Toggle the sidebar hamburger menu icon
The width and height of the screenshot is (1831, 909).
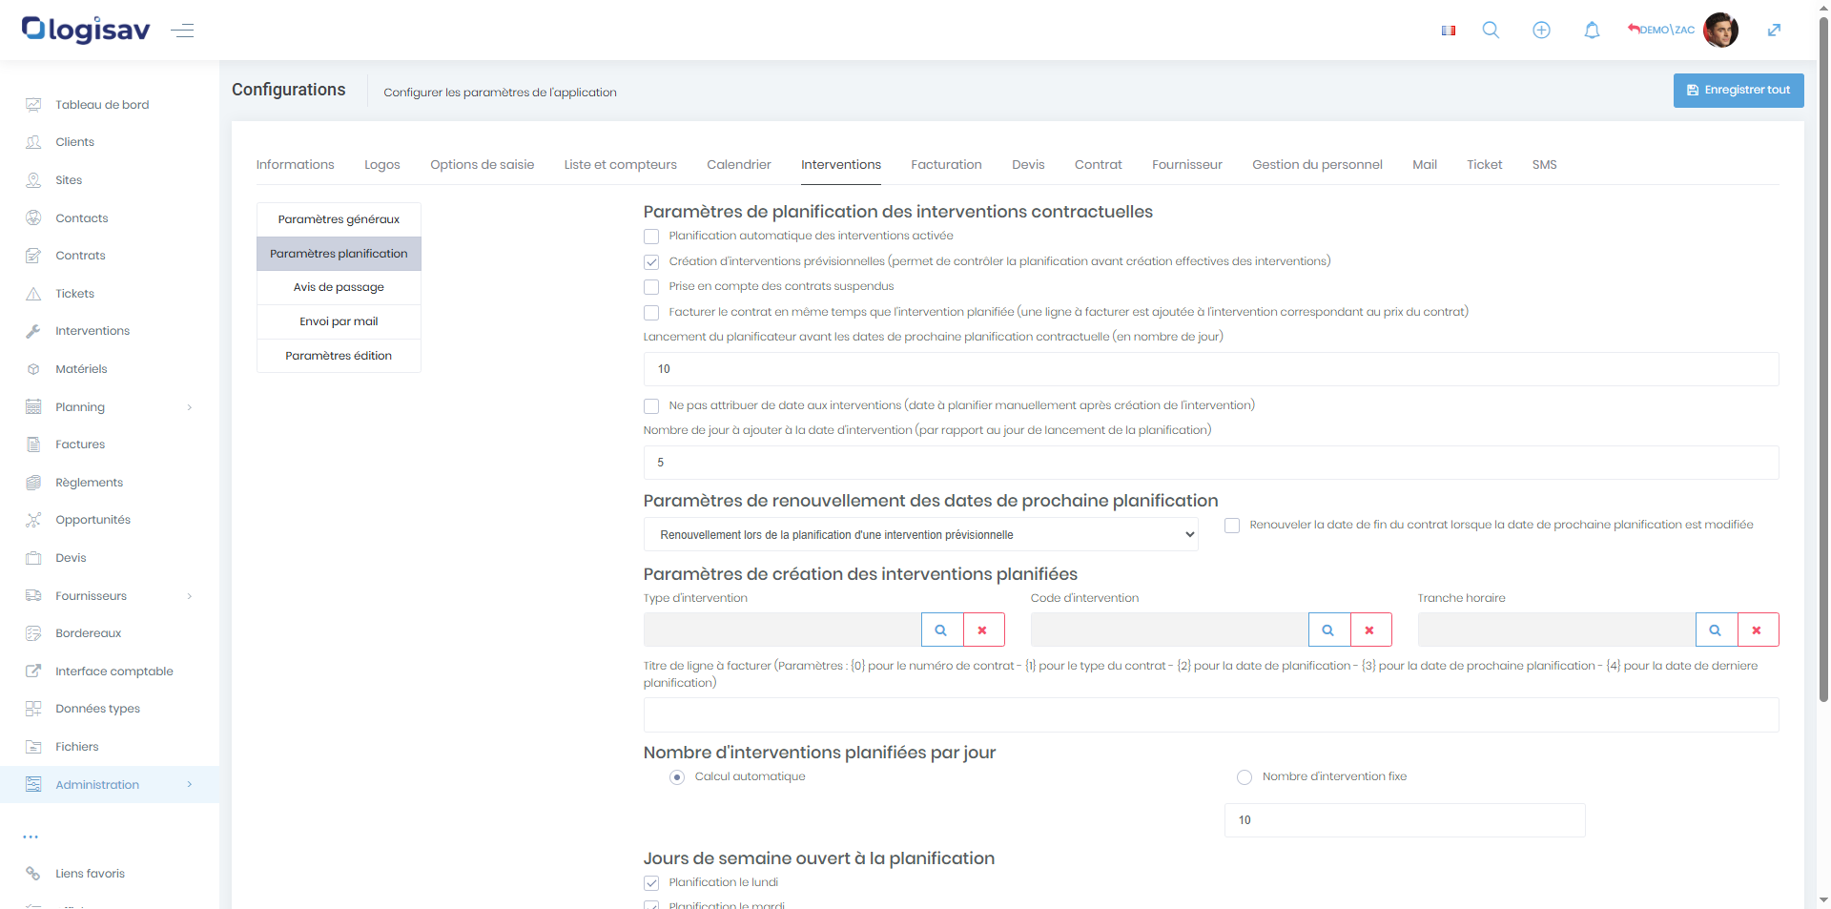[x=182, y=31]
